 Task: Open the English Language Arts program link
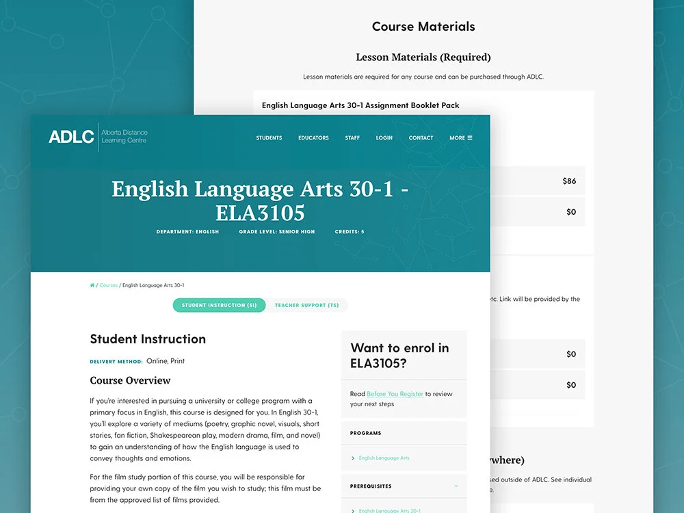point(384,458)
